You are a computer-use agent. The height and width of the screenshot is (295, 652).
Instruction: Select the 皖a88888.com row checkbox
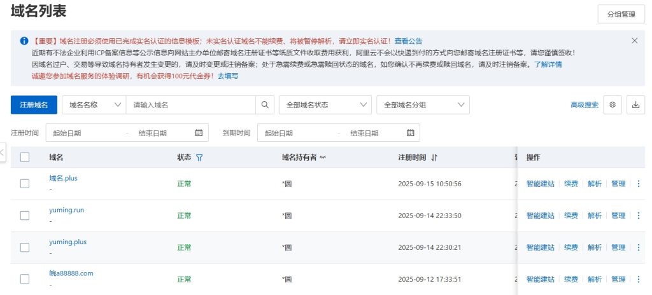tap(25, 279)
